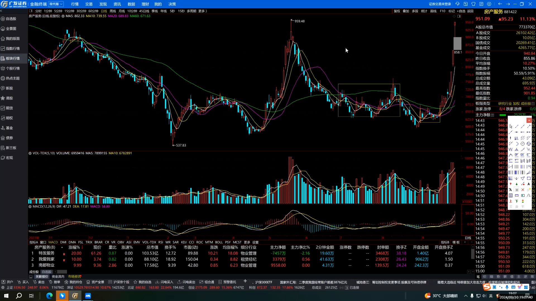
Task: Click the skin theme shirt icon
Action: (x=473, y=4)
